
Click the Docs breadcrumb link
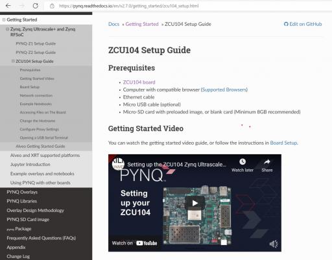113,24
